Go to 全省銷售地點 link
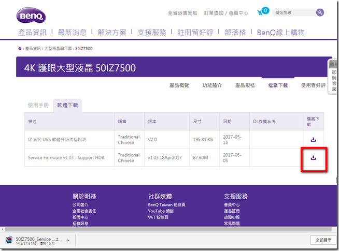This screenshot has width=339, height=251. tap(182, 13)
